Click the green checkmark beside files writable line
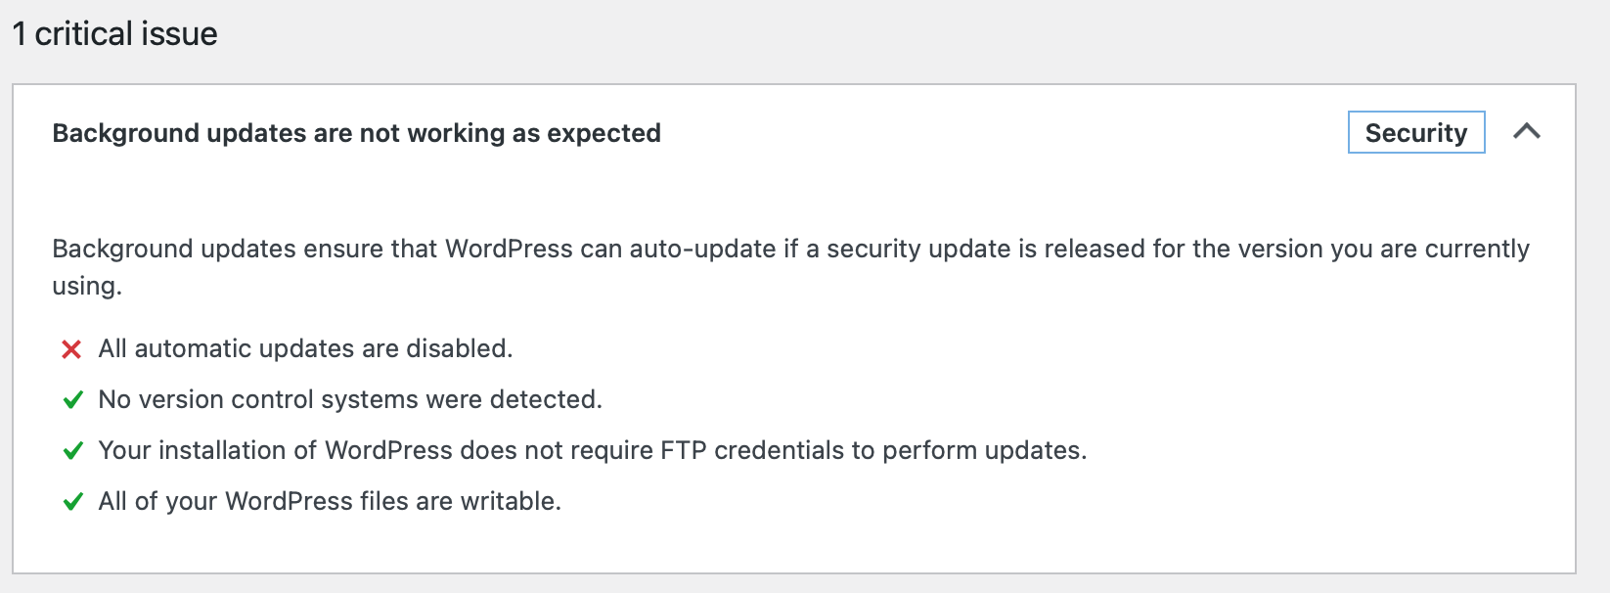Viewport: 1610px width, 593px height. click(72, 502)
